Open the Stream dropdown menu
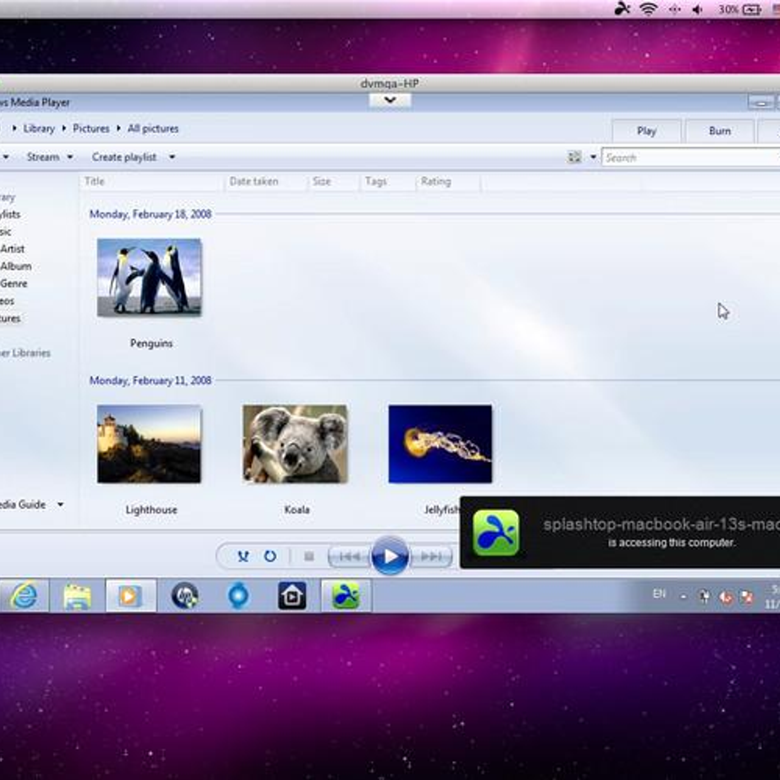This screenshot has height=780, width=780. tap(50, 157)
